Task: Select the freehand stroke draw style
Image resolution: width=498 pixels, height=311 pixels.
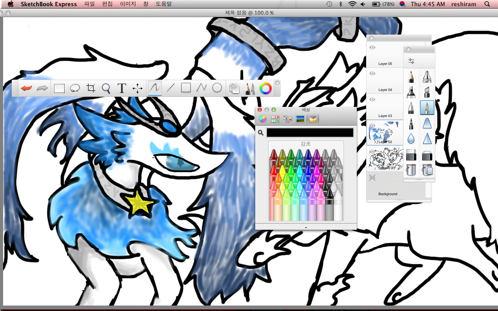Action: click(155, 87)
